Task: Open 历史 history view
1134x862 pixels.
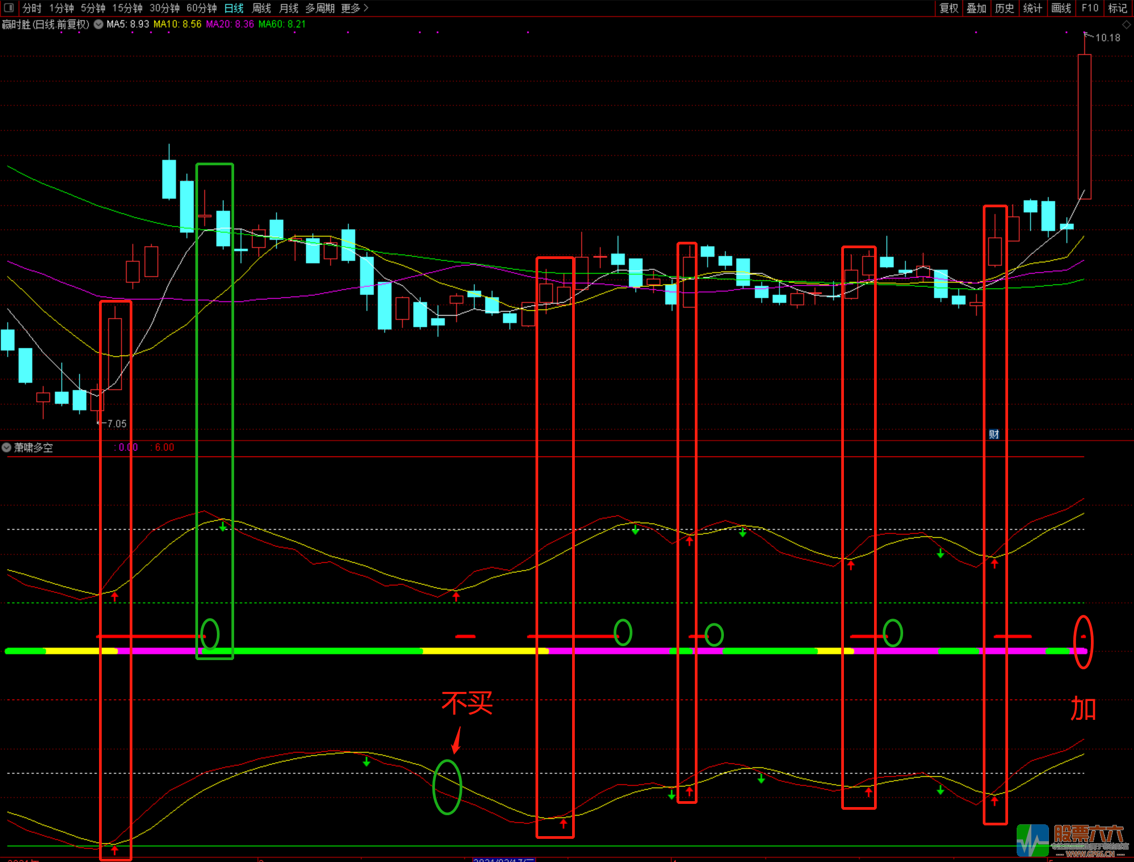Action: (x=1004, y=8)
